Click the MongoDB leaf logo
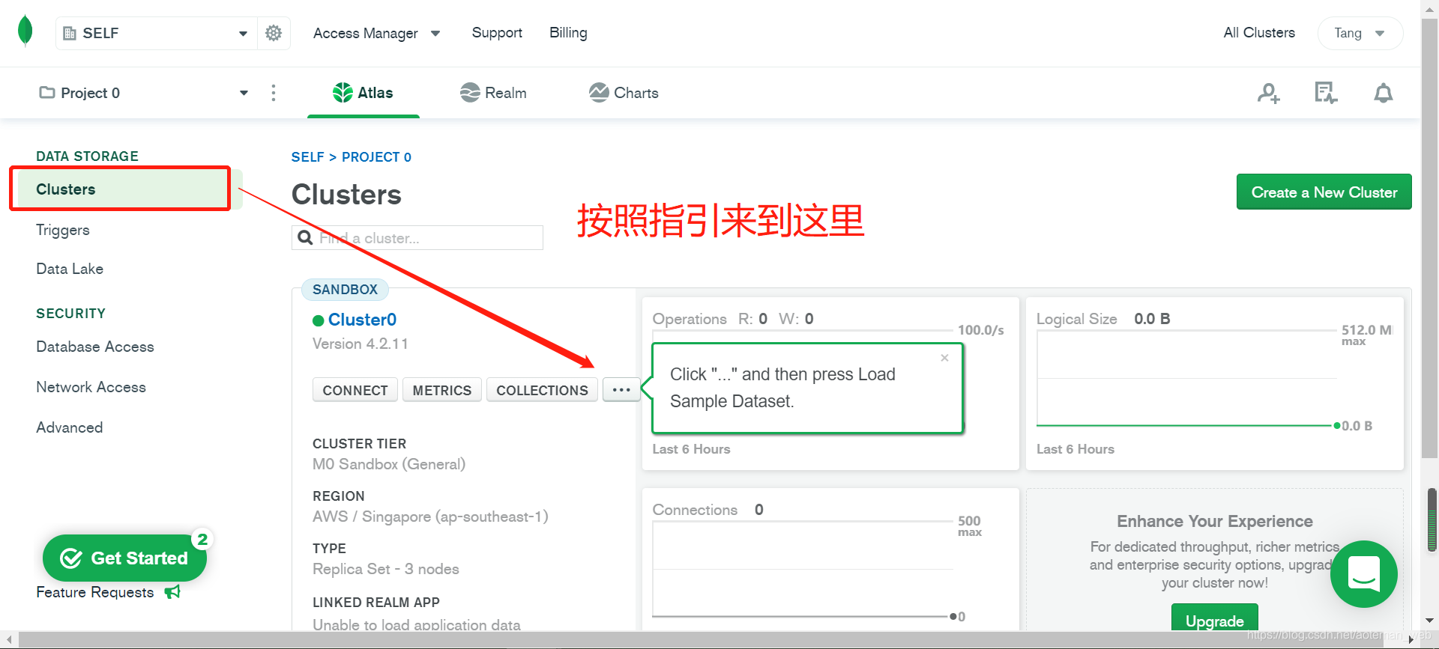This screenshot has width=1439, height=649. click(x=25, y=31)
